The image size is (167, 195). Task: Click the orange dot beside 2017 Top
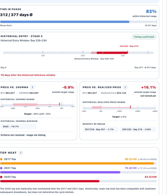[x=1, y=159]
